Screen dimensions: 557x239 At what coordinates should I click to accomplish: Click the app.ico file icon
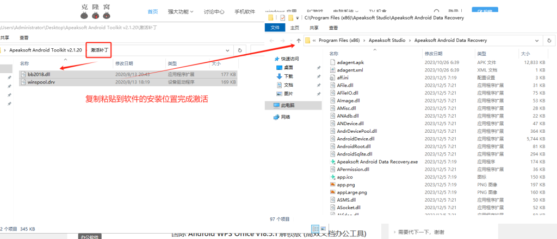coord(332,177)
